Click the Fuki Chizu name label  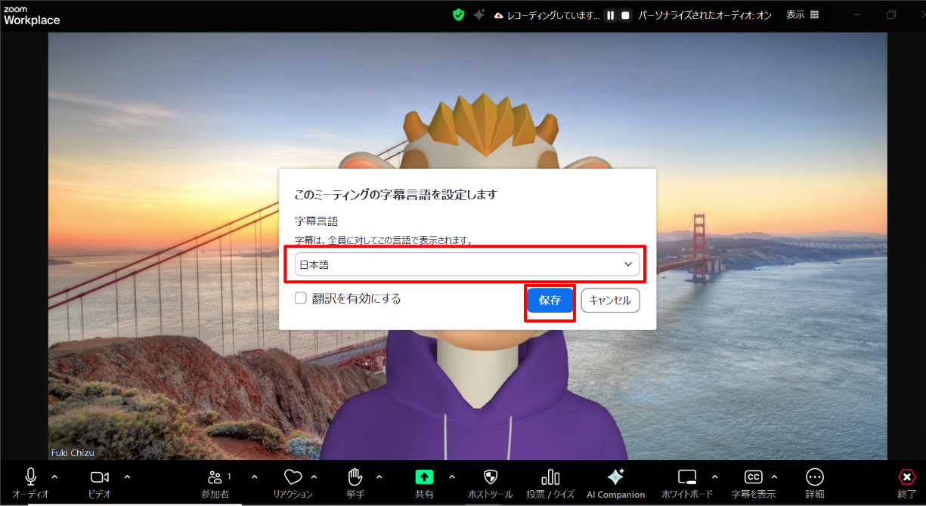point(73,453)
